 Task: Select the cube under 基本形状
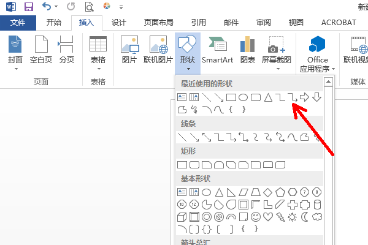tap(182, 217)
